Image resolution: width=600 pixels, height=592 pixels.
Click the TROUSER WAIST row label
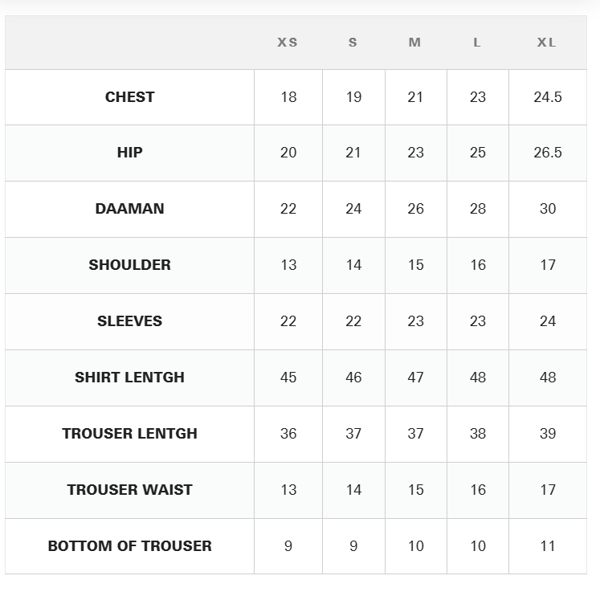(130, 490)
